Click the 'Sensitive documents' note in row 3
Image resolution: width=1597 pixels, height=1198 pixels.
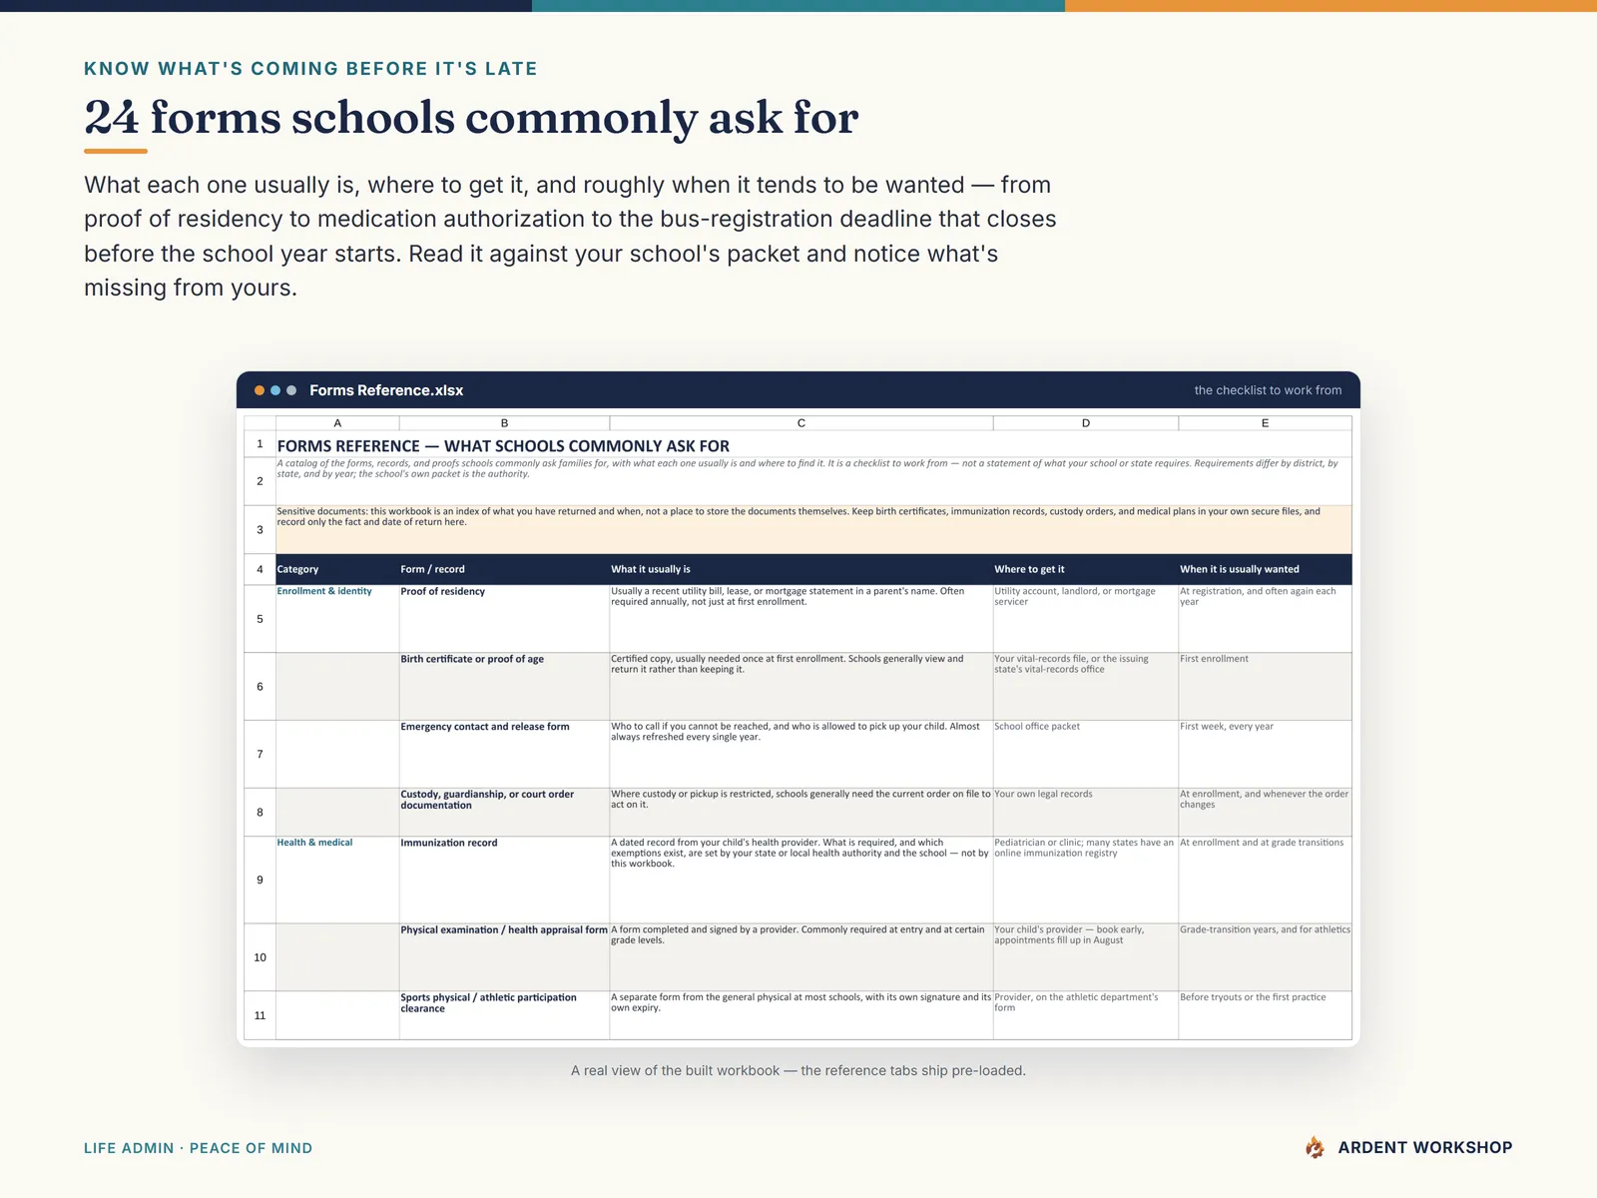[x=813, y=529]
